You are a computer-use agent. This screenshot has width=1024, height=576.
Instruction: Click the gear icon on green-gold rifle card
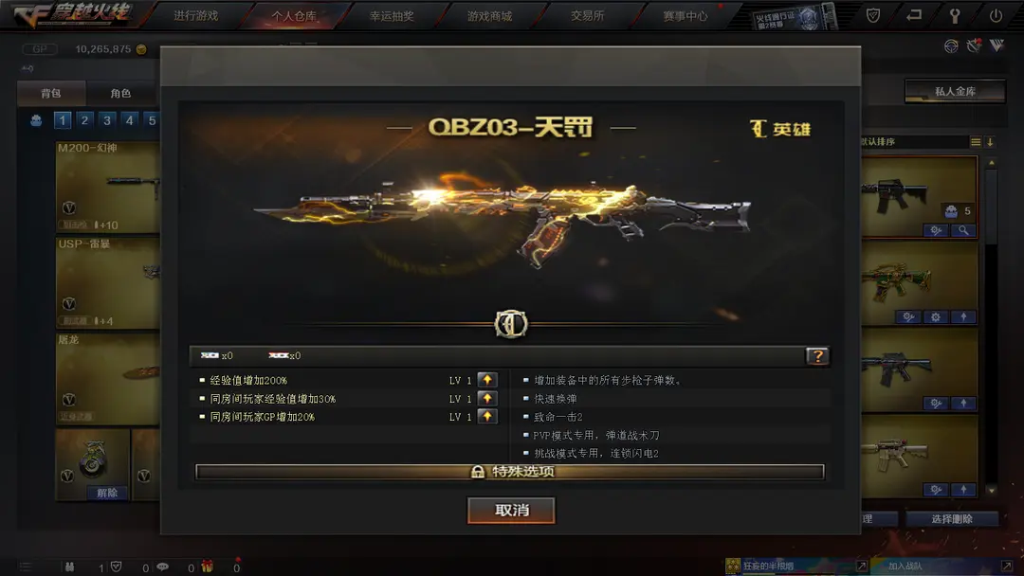click(x=936, y=317)
